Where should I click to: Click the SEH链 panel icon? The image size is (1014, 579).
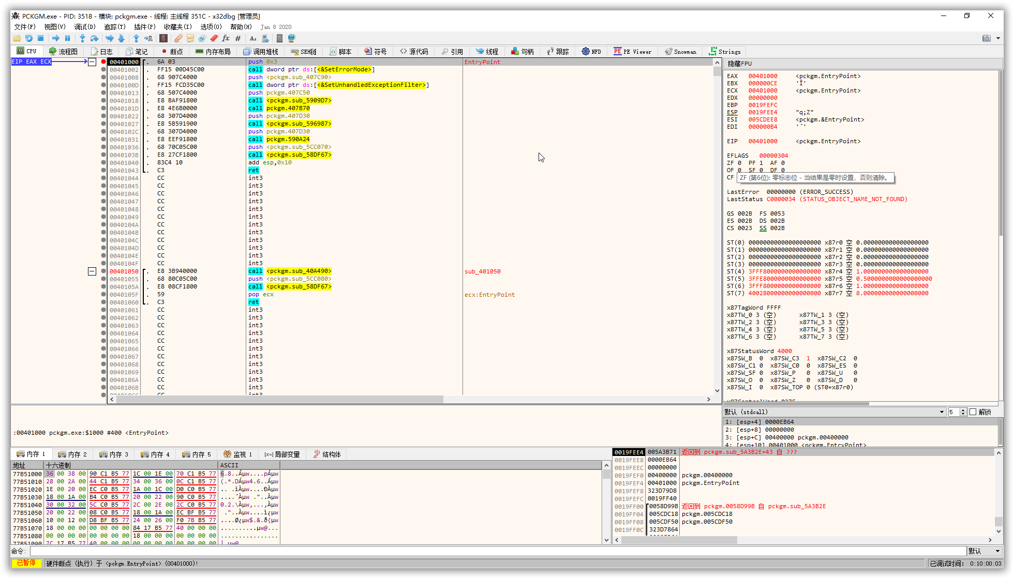click(304, 51)
